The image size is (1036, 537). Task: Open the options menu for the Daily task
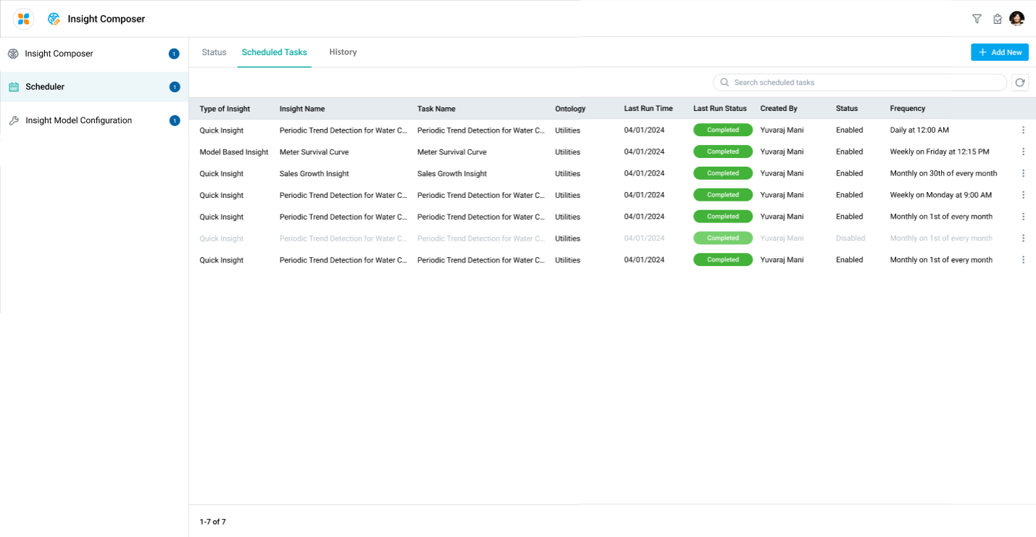(x=1023, y=130)
